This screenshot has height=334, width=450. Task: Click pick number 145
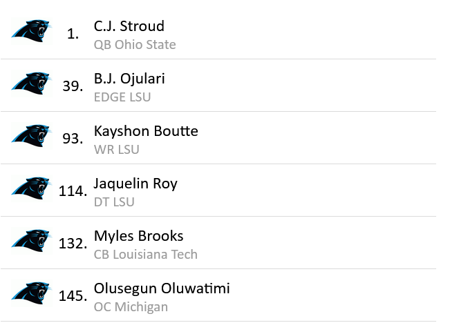click(x=73, y=296)
